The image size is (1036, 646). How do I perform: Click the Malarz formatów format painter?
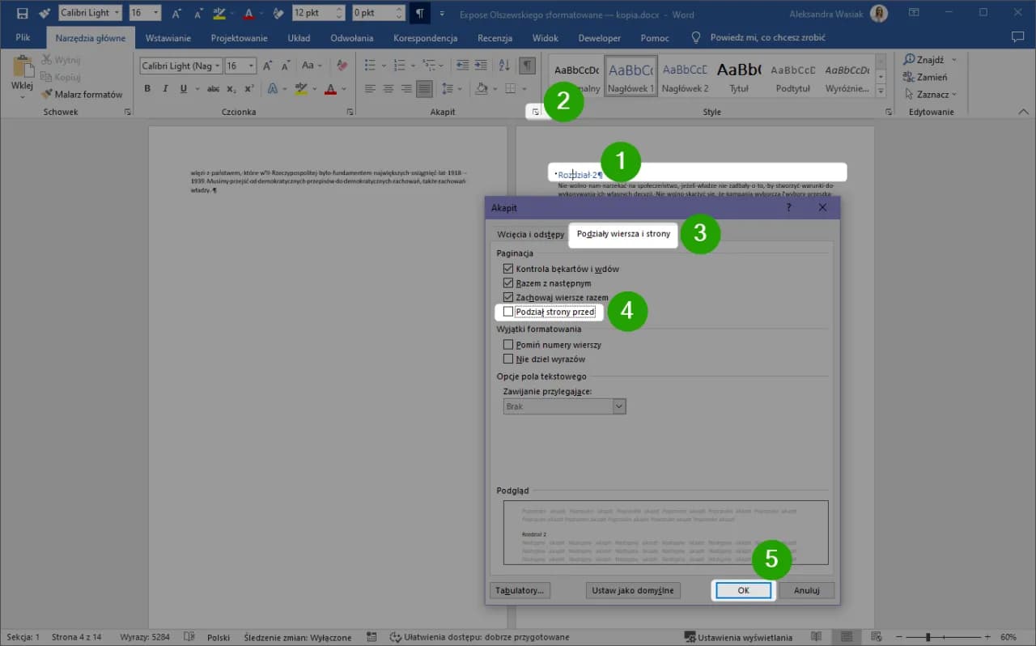click(x=83, y=95)
